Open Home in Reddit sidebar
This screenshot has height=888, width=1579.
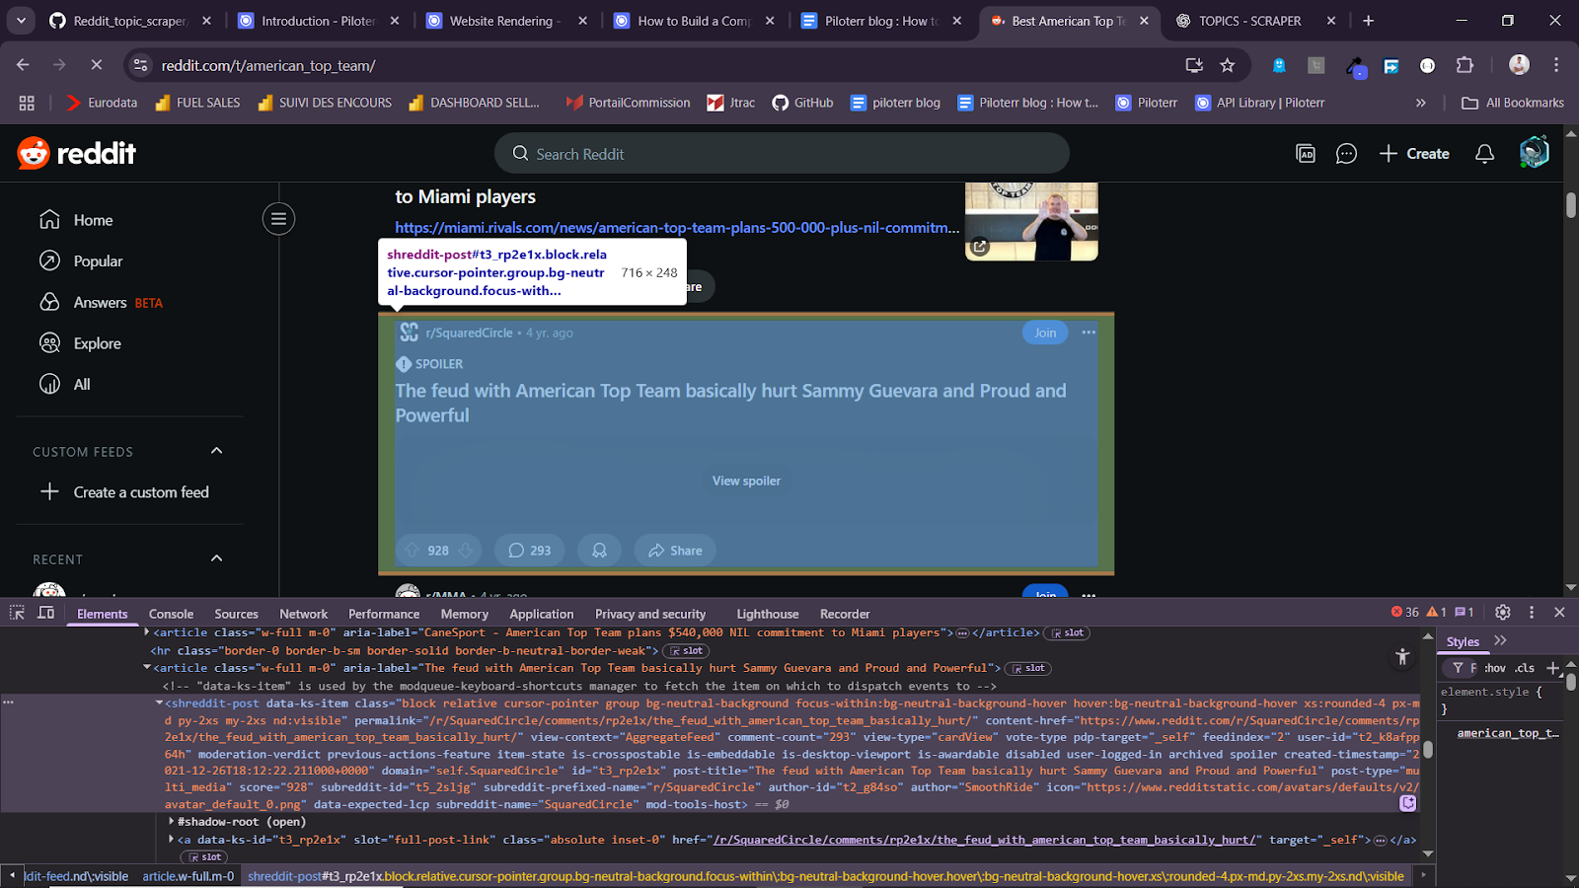click(x=75, y=220)
